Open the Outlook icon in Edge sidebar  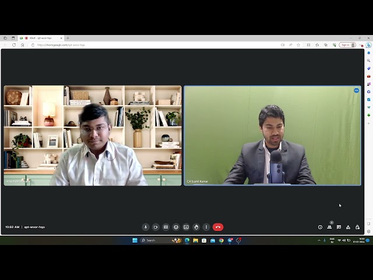(x=369, y=100)
